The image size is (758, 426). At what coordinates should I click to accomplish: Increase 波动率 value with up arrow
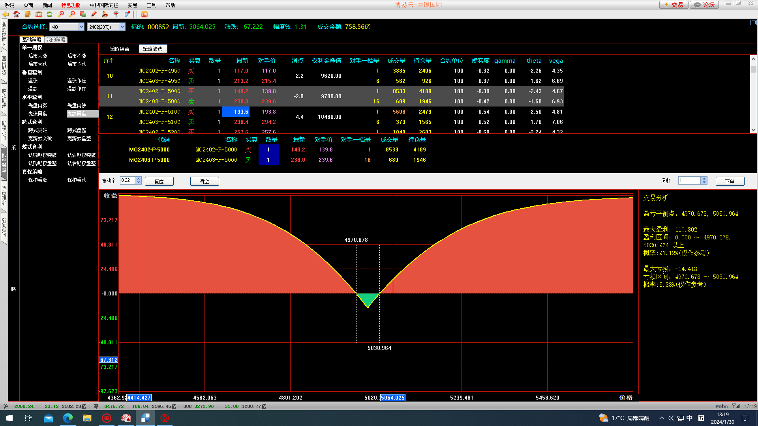[138, 179]
